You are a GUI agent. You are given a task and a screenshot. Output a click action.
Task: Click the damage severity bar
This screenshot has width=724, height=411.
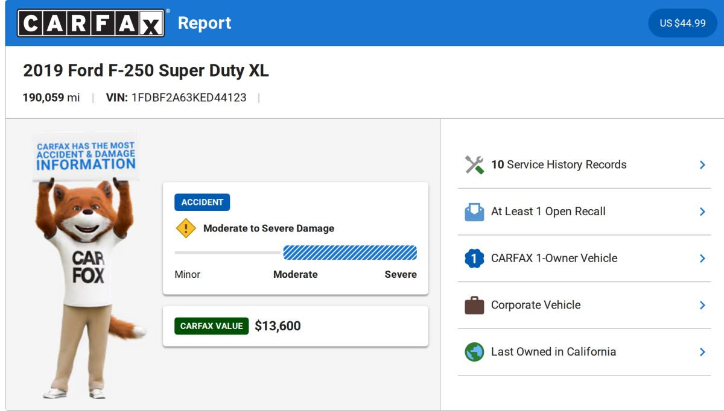click(x=296, y=253)
